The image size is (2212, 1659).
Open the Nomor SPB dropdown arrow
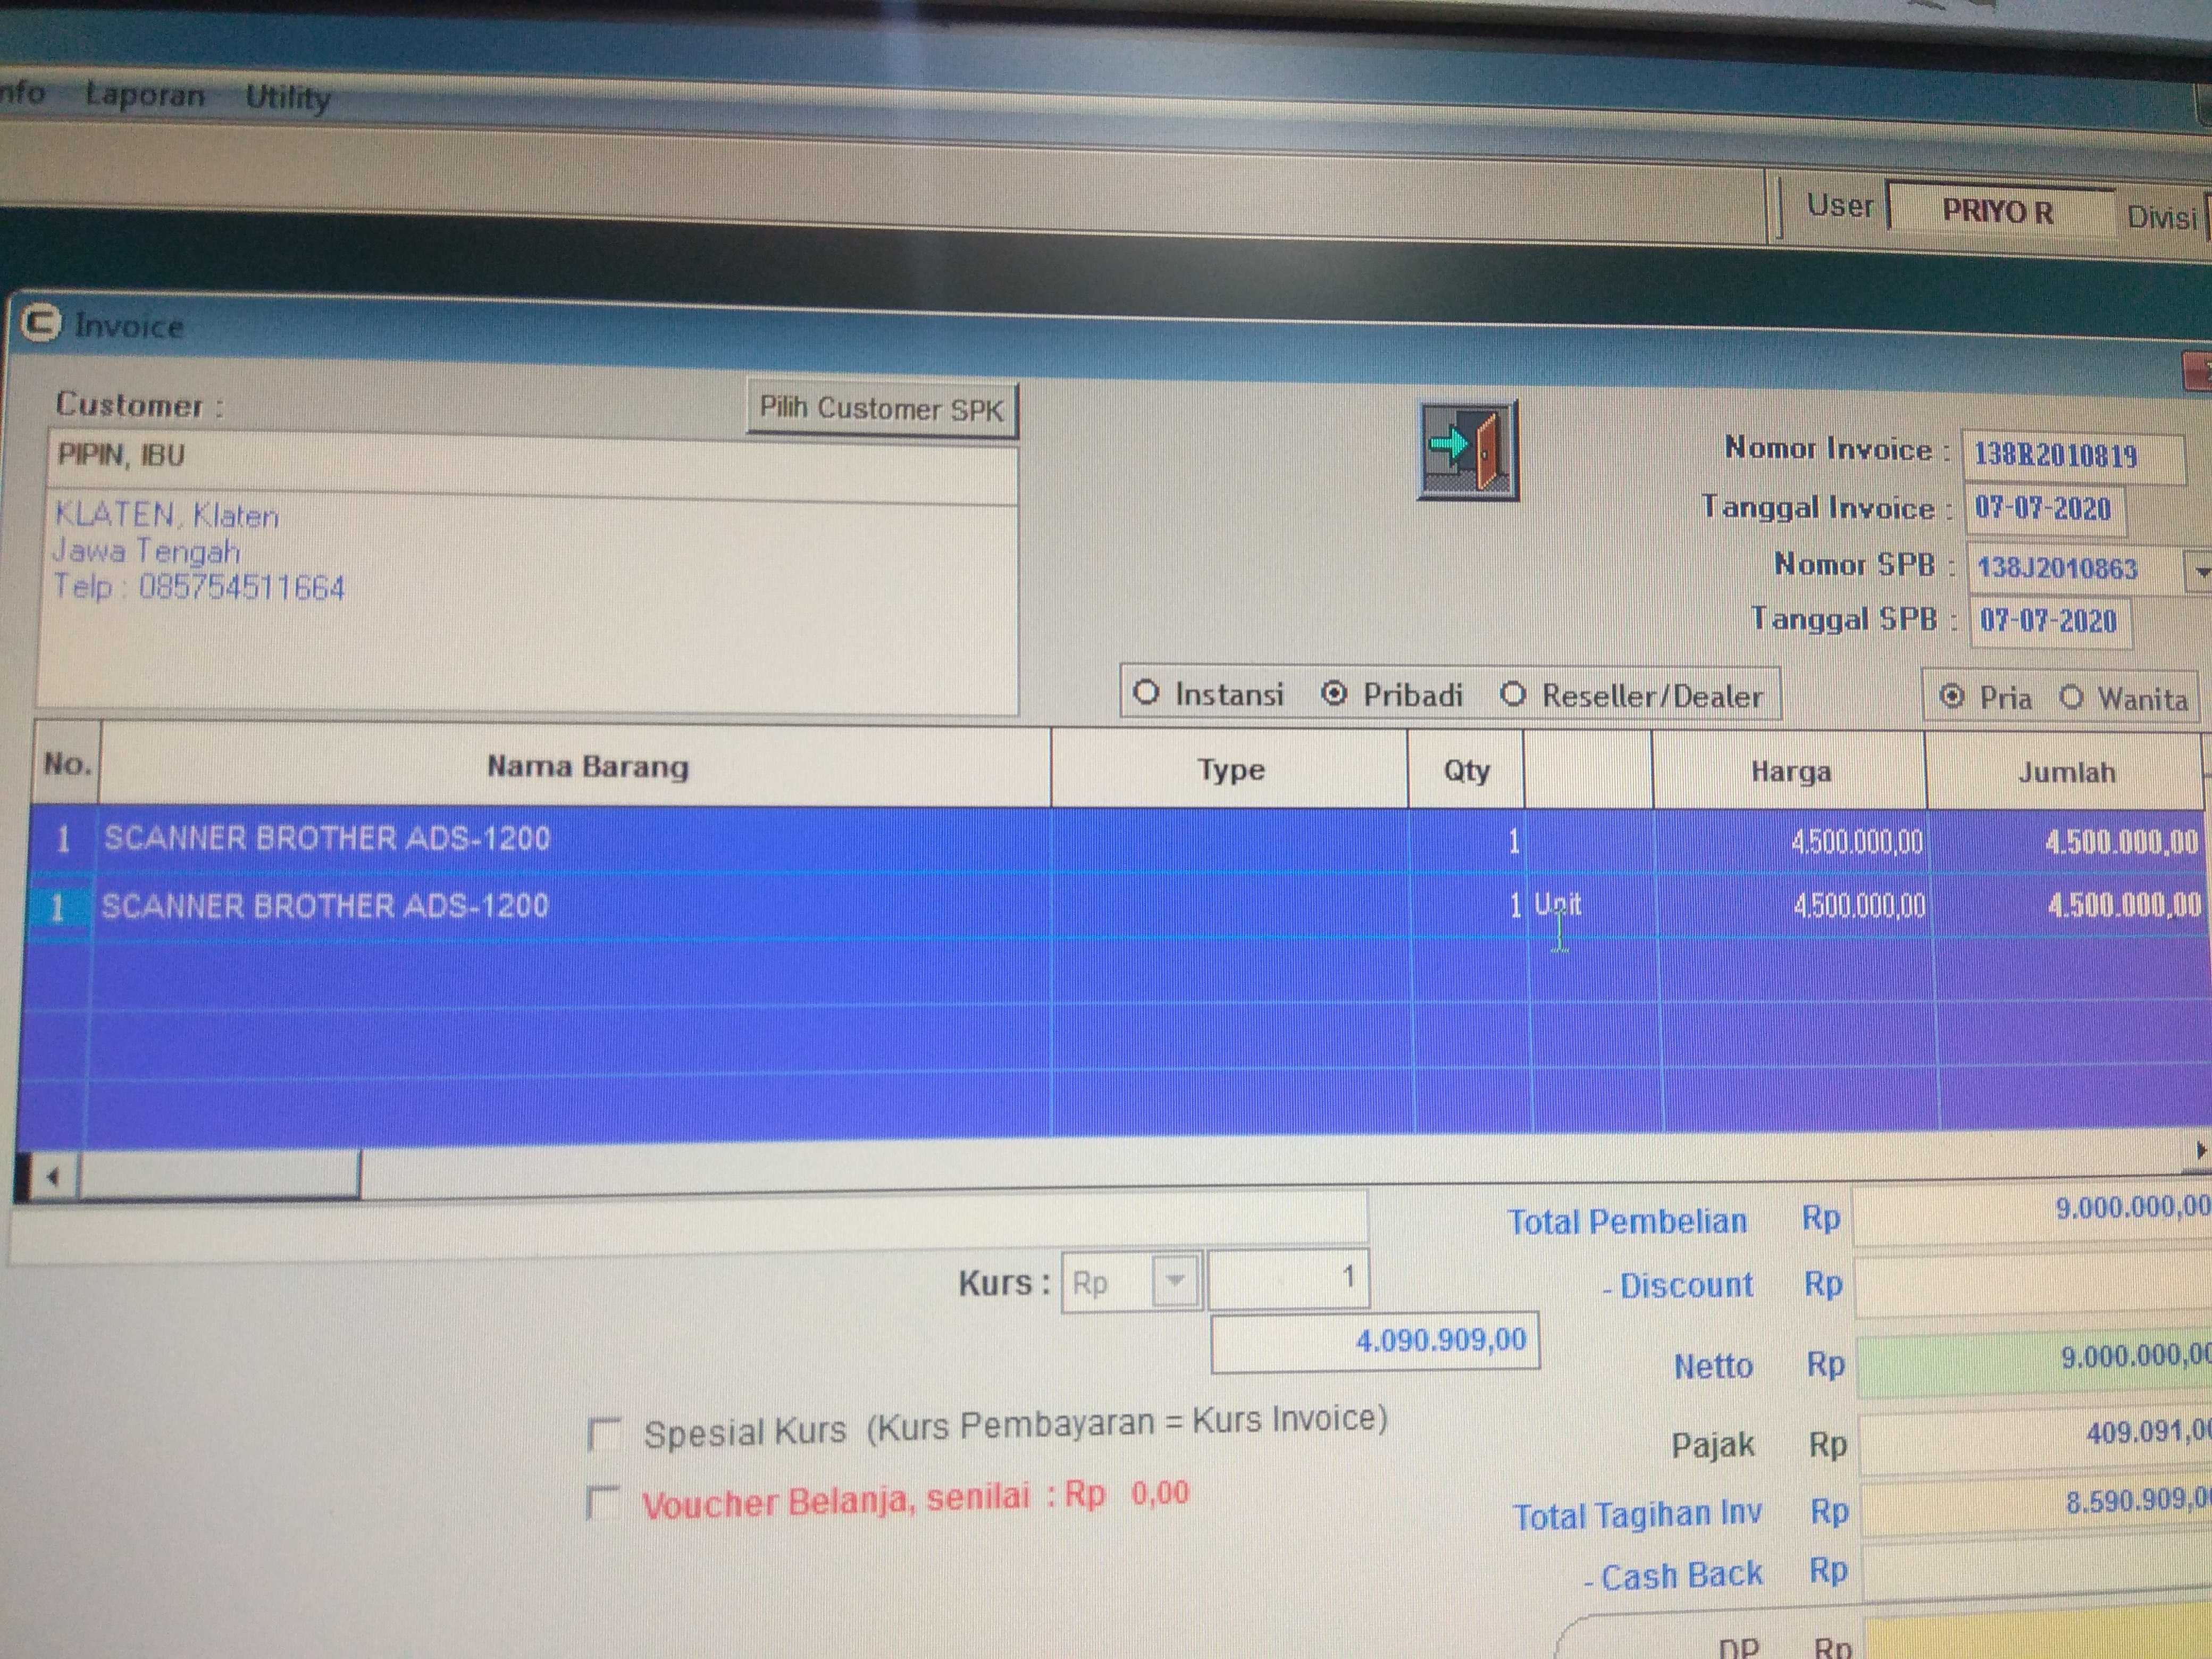(x=2200, y=572)
